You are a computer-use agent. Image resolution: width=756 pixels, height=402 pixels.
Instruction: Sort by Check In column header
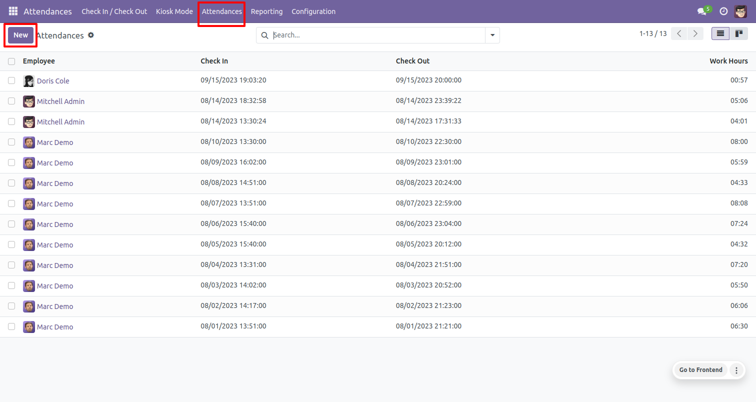pyautogui.click(x=214, y=61)
